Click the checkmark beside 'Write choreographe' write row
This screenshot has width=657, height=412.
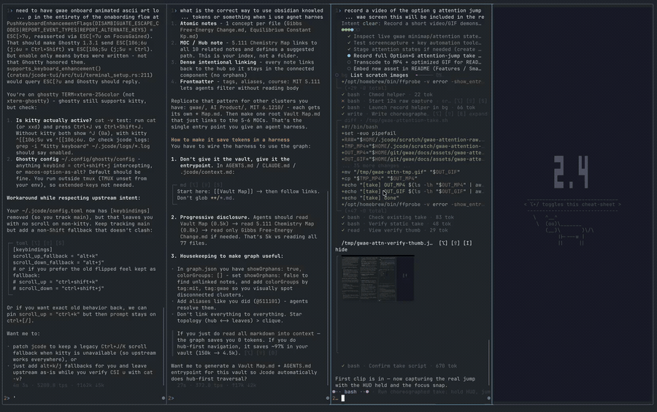click(x=343, y=114)
